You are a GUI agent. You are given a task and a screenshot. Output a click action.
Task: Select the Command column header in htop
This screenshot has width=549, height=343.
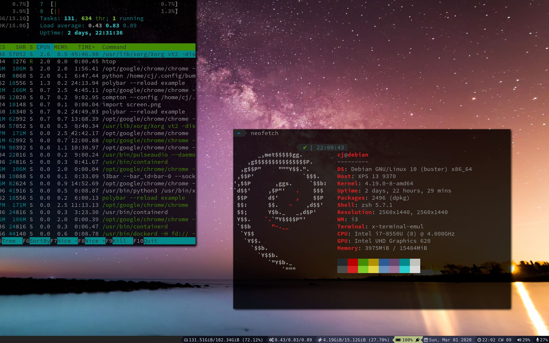click(x=114, y=47)
